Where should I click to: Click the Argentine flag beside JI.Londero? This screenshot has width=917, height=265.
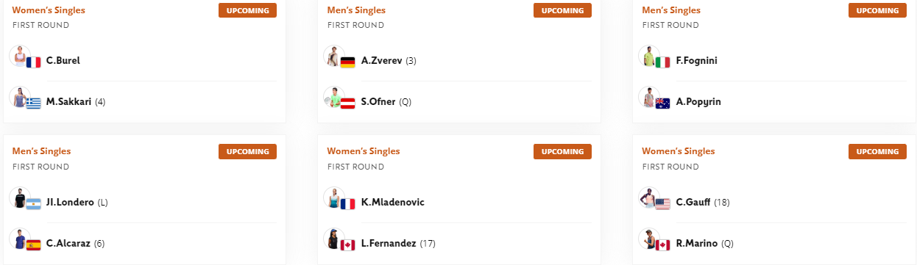pyautogui.click(x=33, y=205)
